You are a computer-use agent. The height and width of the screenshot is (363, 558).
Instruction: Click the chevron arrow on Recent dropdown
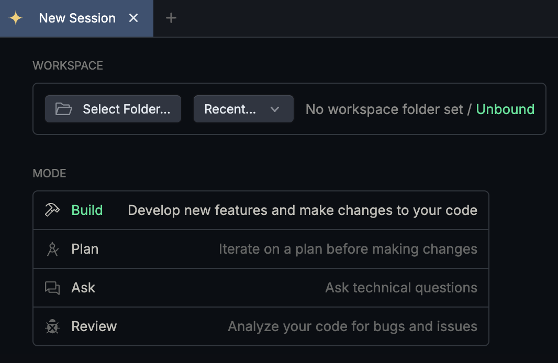275,109
